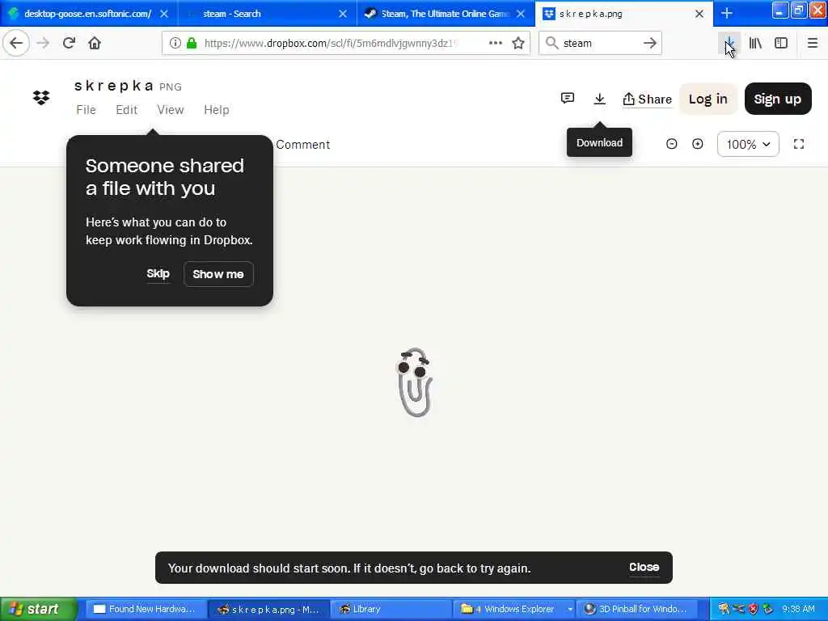Open the Dropbox File menu

tap(86, 110)
